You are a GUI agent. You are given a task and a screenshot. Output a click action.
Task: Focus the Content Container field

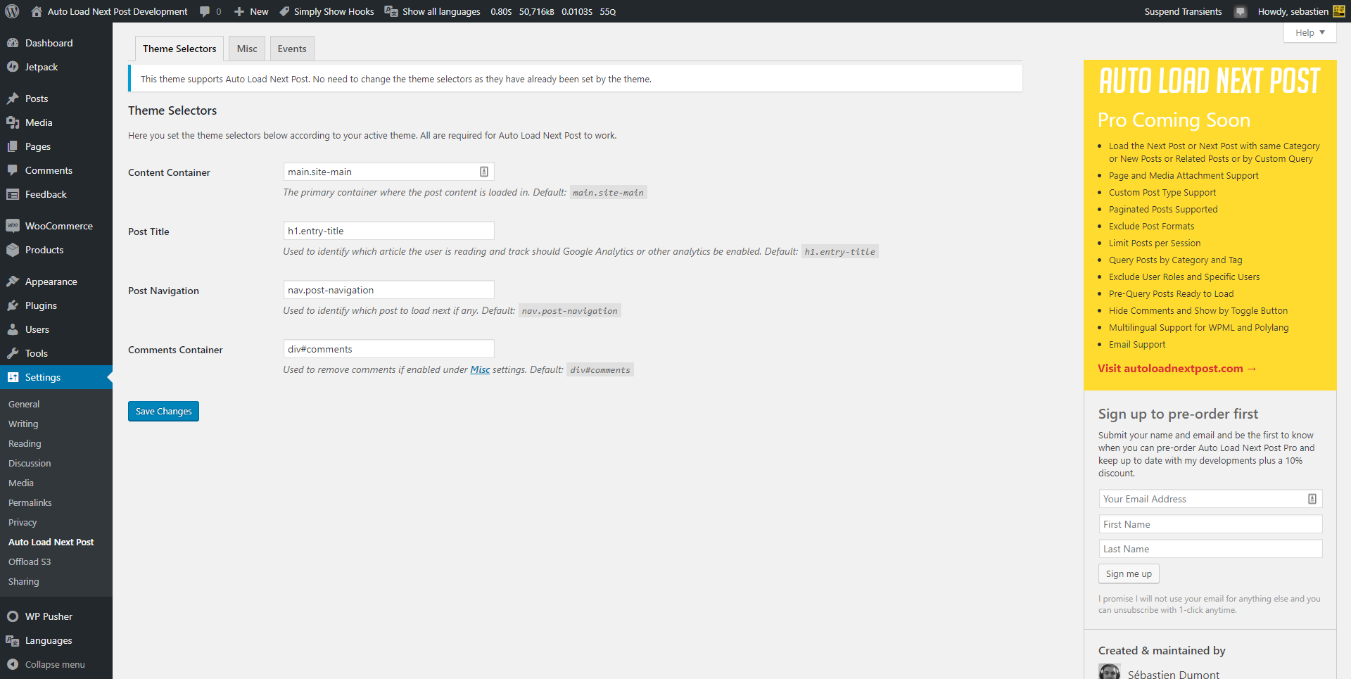click(x=388, y=172)
